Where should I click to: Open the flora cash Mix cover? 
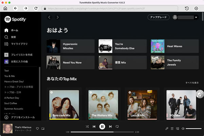click(x=64, y=105)
